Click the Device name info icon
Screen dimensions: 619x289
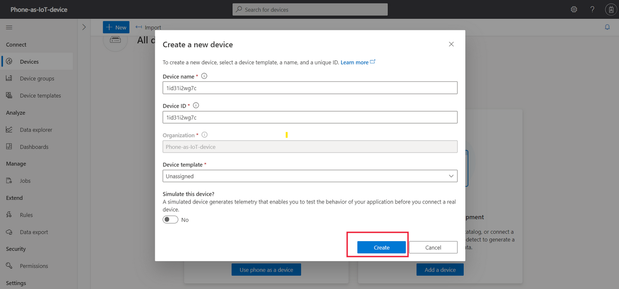pyautogui.click(x=204, y=76)
